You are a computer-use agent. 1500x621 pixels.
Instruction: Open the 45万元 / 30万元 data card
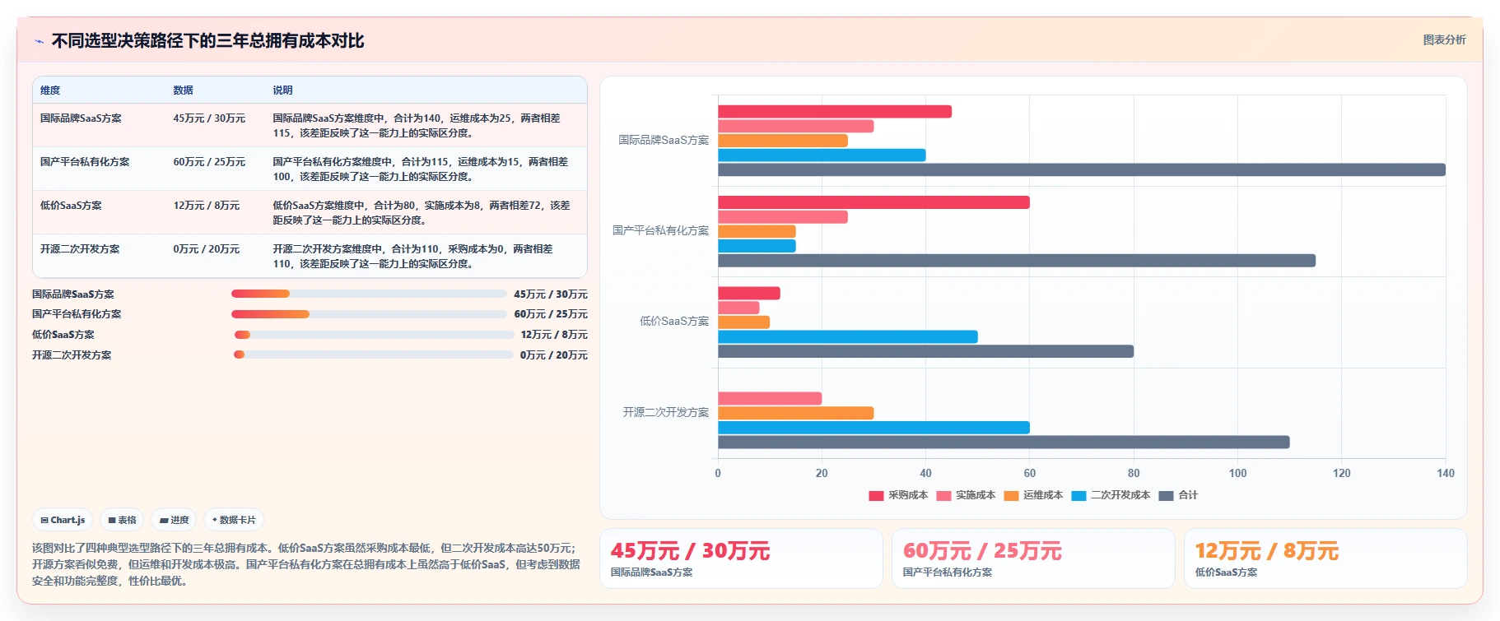[741, 558]
